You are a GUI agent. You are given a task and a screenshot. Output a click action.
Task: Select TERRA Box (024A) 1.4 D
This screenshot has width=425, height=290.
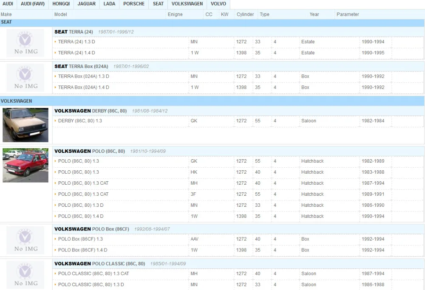(83, 87)
